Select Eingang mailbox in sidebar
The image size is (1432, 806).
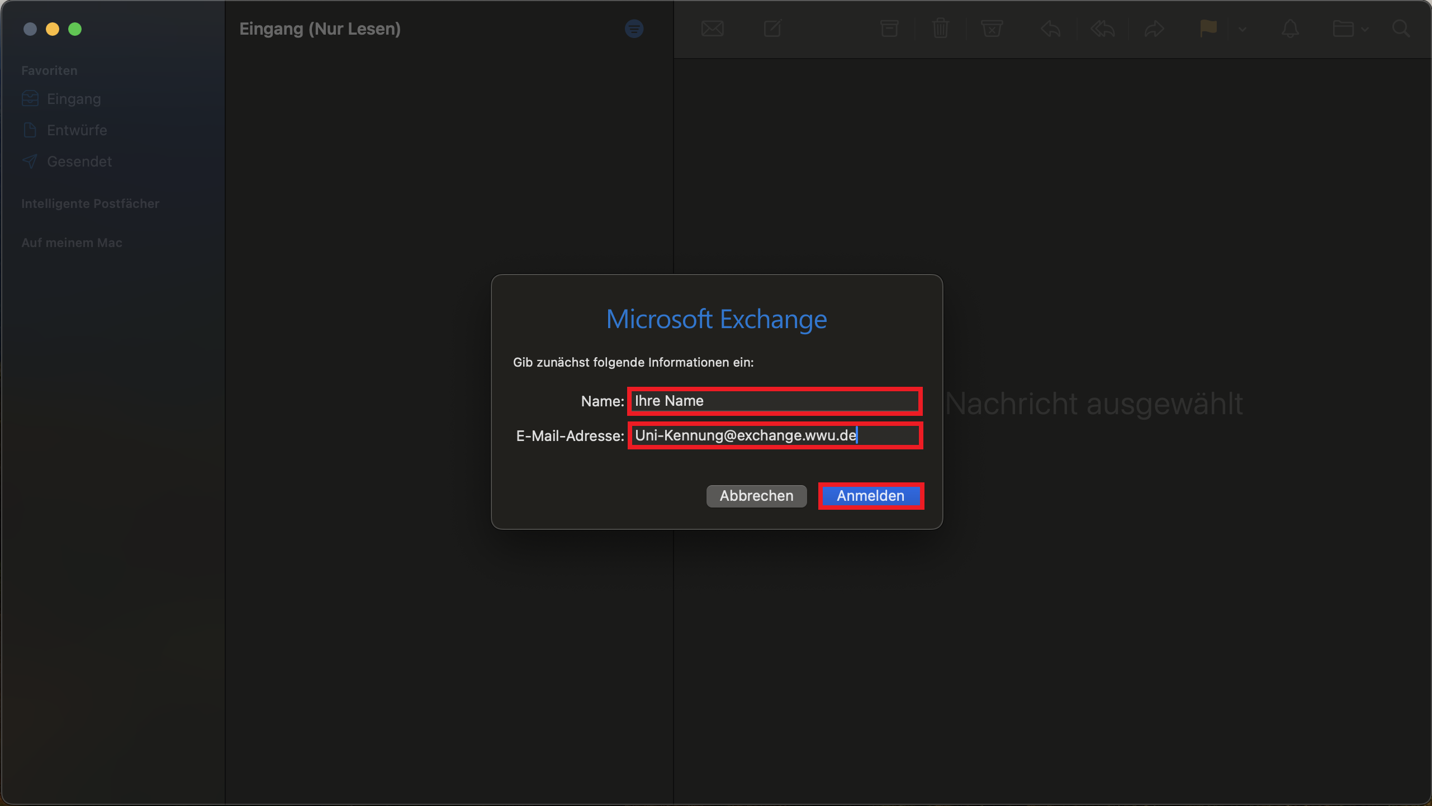[x=74, y=99]
